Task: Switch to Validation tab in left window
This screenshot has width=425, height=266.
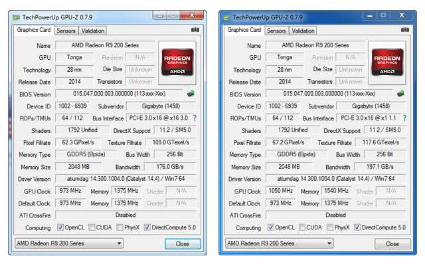Action: [x=93, y=31]
